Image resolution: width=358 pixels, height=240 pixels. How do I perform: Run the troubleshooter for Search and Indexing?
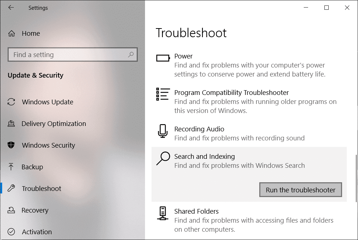(301, 190)
